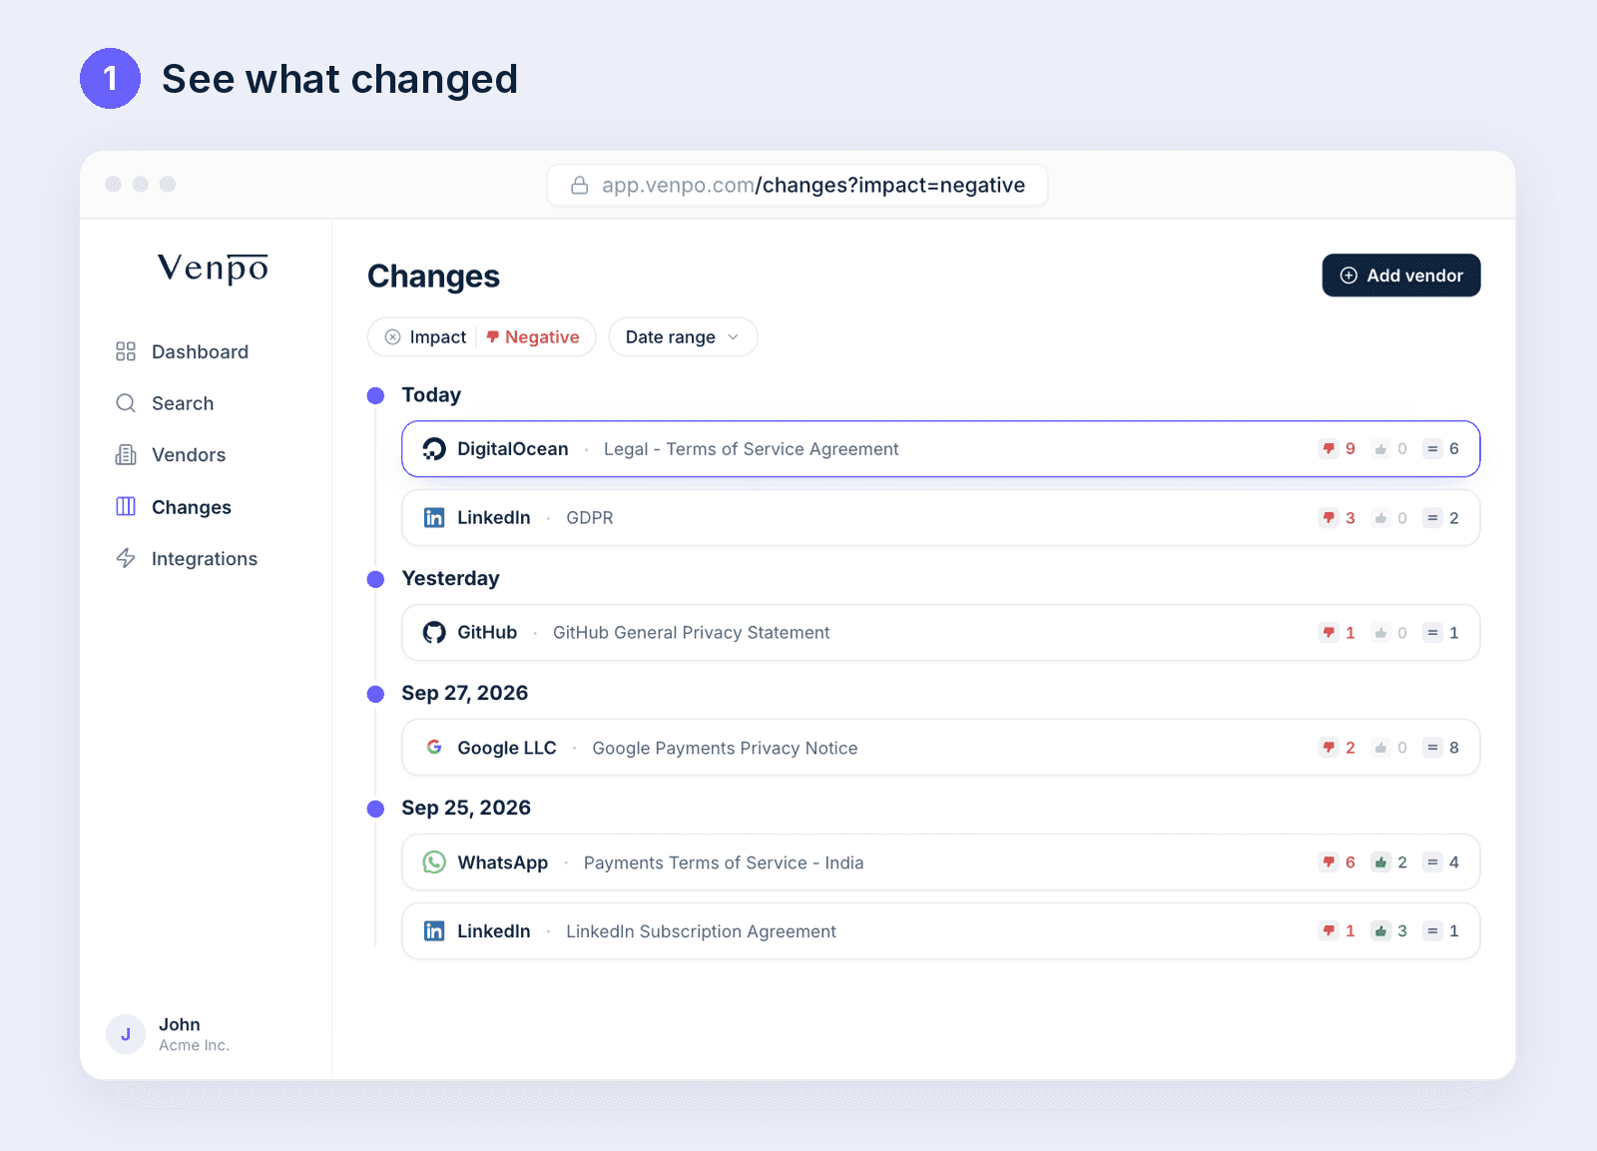
Task: Open LinkedIn GDPR change row
Action: click(940, 518)
